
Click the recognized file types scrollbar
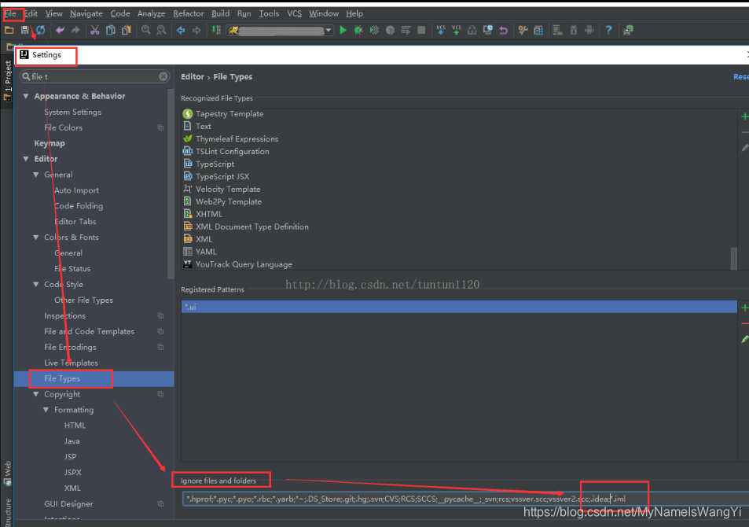[x=734, y=259]
